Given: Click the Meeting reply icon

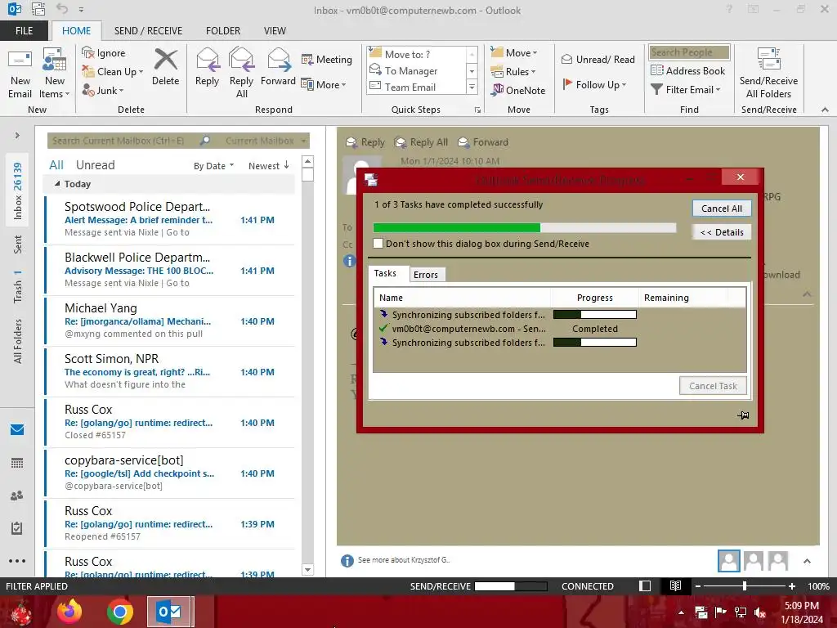Looking at the screenshot, I should coord(327,59).
